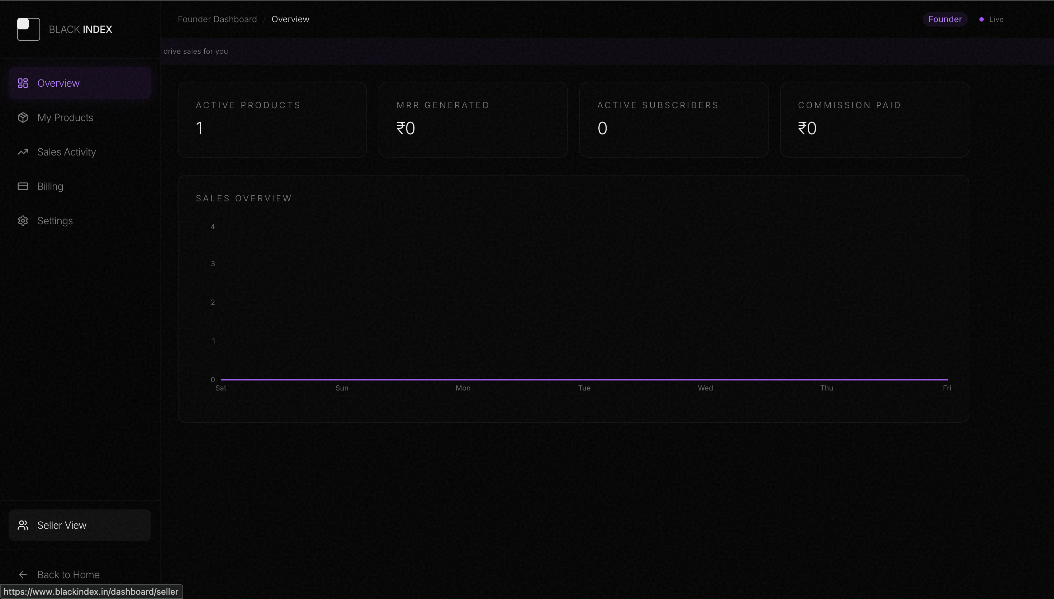
Task: Click the Billing card icon
Action: 23,186
